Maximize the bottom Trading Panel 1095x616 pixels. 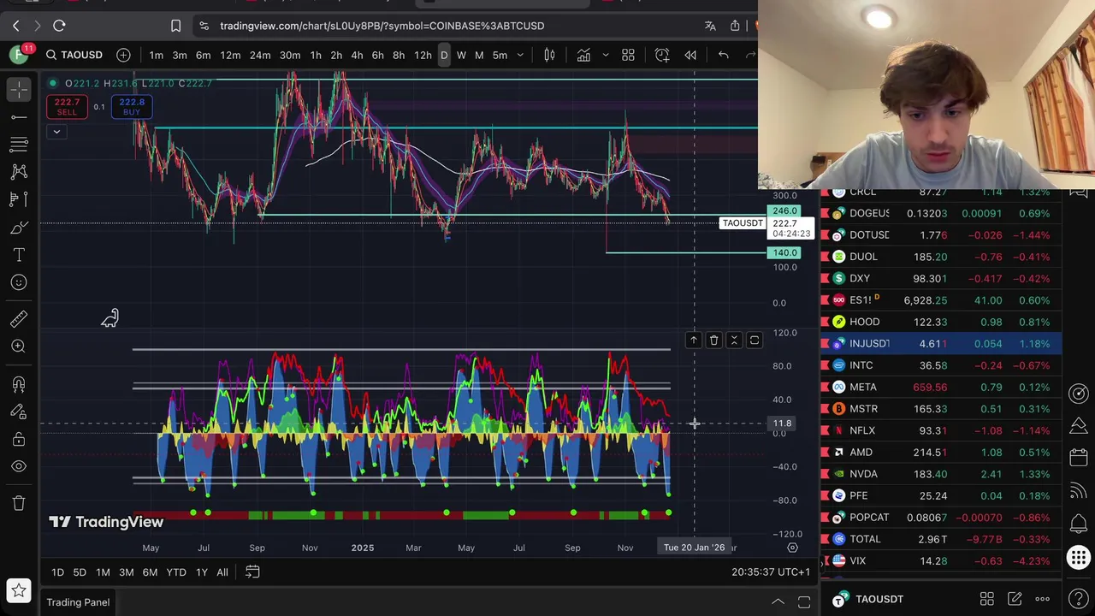(804, 602)
